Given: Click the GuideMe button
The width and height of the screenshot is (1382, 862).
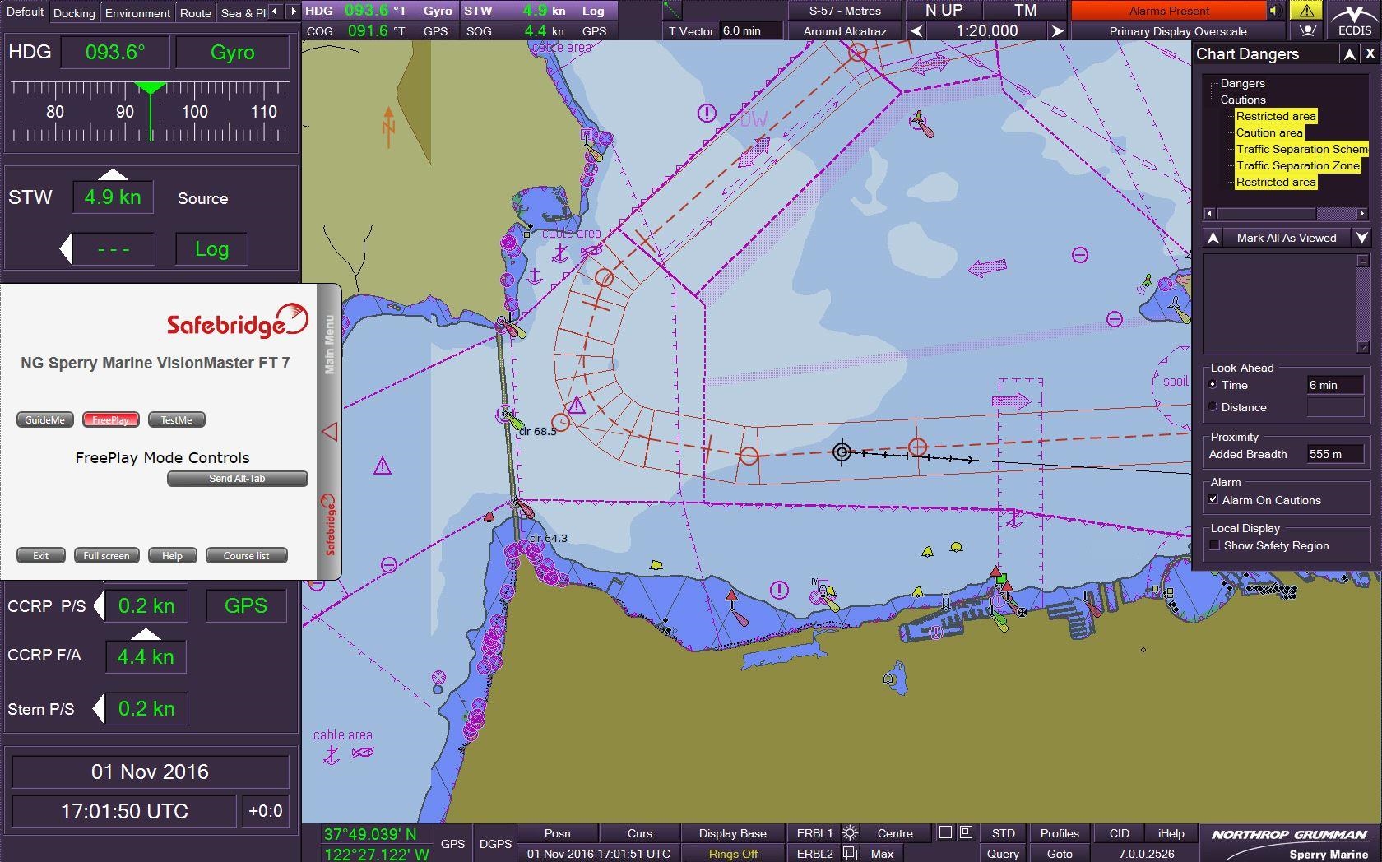Looking at the screenshot, I should click(44, 419).
